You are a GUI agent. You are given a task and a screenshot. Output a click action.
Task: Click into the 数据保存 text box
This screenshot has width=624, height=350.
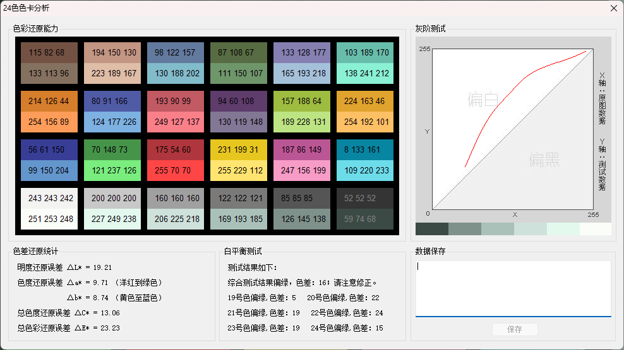pyautogui.click(x=513, y=289)
